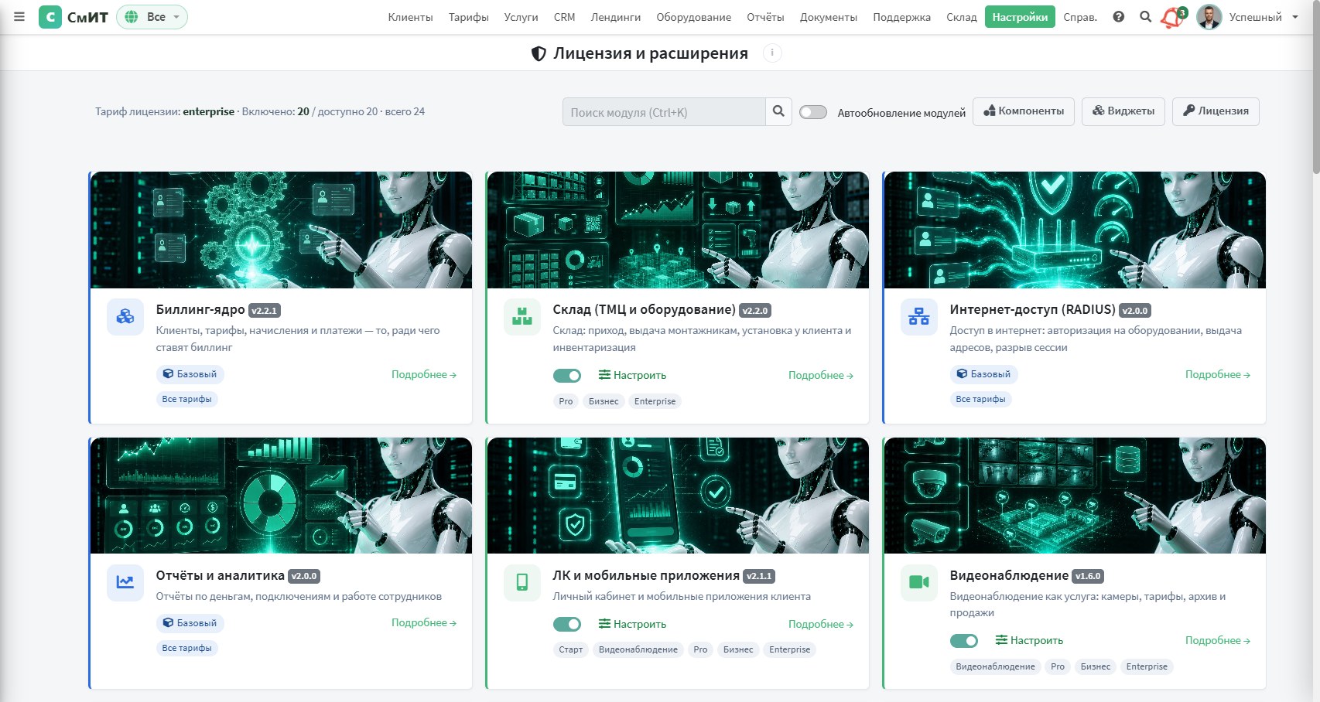Screen dimensions: 1320x702
Task: Open the Компоненты button
Action: (1024, 111)
